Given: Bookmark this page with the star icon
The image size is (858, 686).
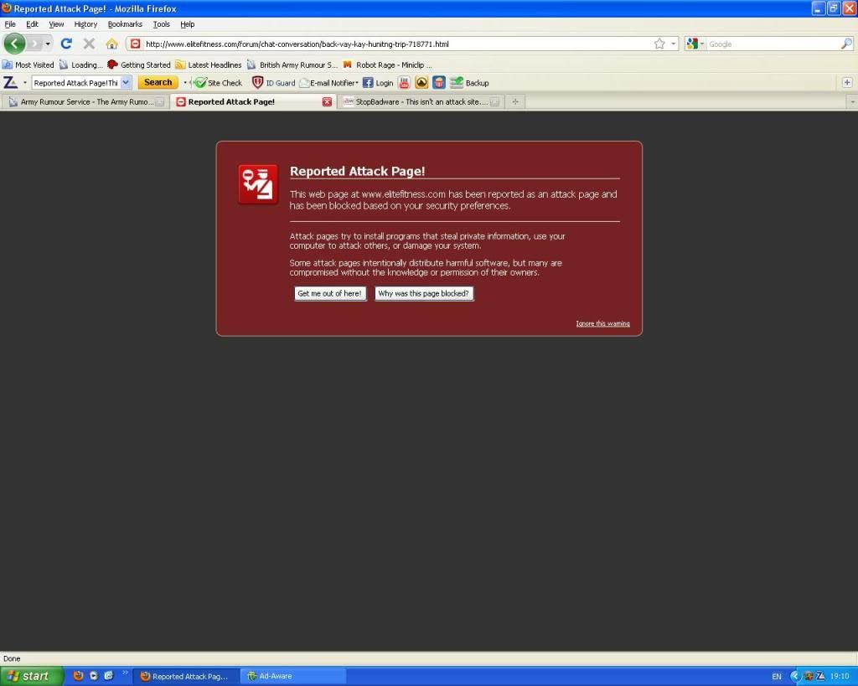Looking at the screenshot, I should [659, 44].
